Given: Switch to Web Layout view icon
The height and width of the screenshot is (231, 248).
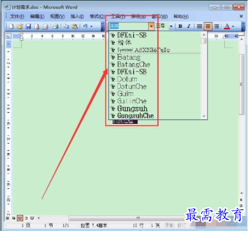Looking at the screenshot, I should 13,218.
